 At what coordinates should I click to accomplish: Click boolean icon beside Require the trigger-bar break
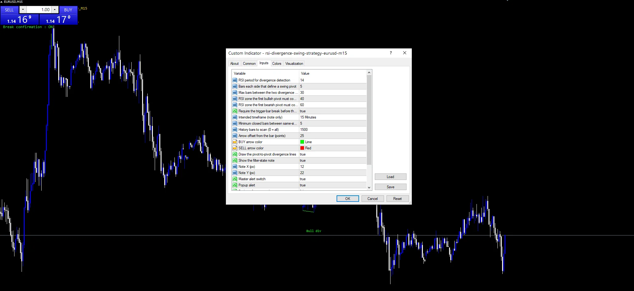tap(235, 111)
